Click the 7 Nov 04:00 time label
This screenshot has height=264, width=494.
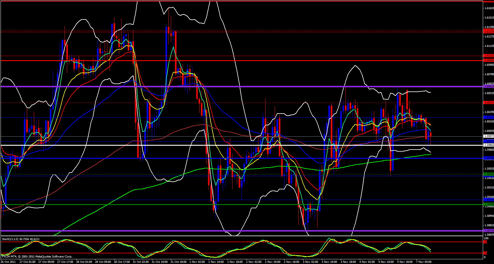(424, 262)
